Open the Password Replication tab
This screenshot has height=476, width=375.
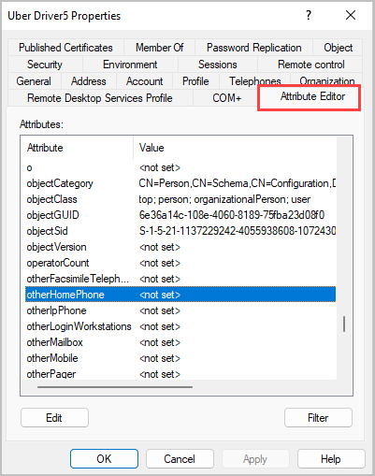[253, 48]
